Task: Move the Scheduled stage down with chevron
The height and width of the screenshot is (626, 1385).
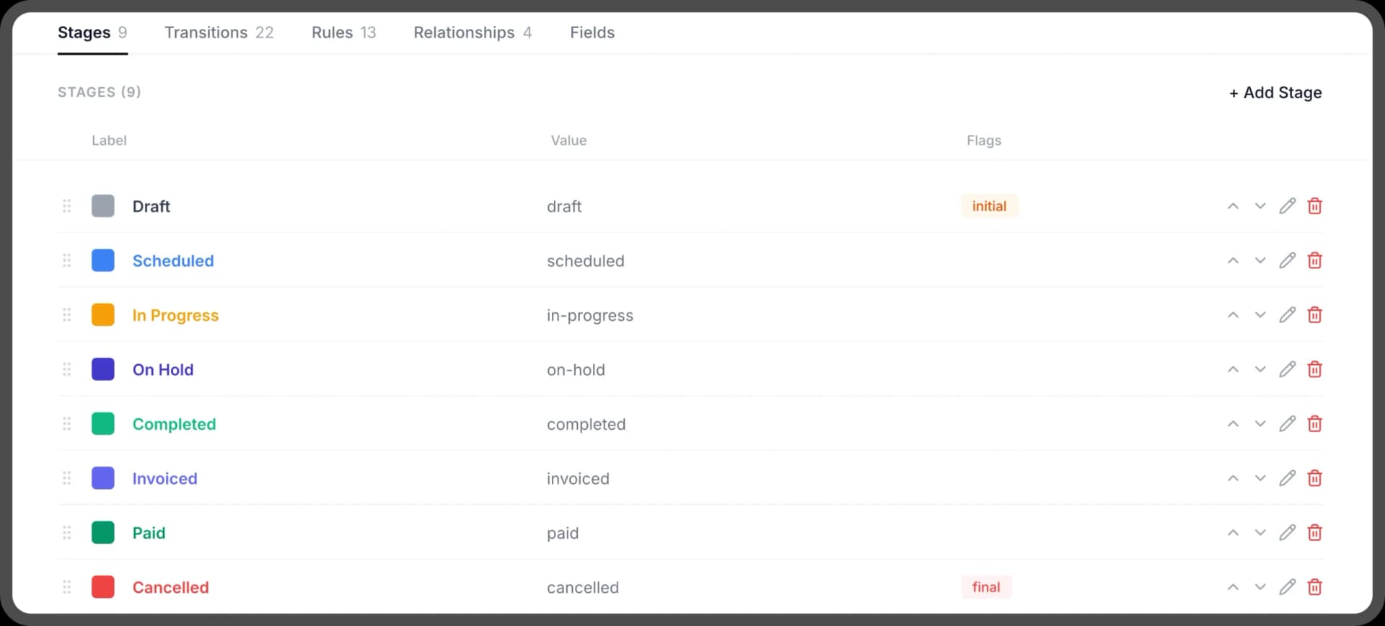Action: tap(1260, 260)
